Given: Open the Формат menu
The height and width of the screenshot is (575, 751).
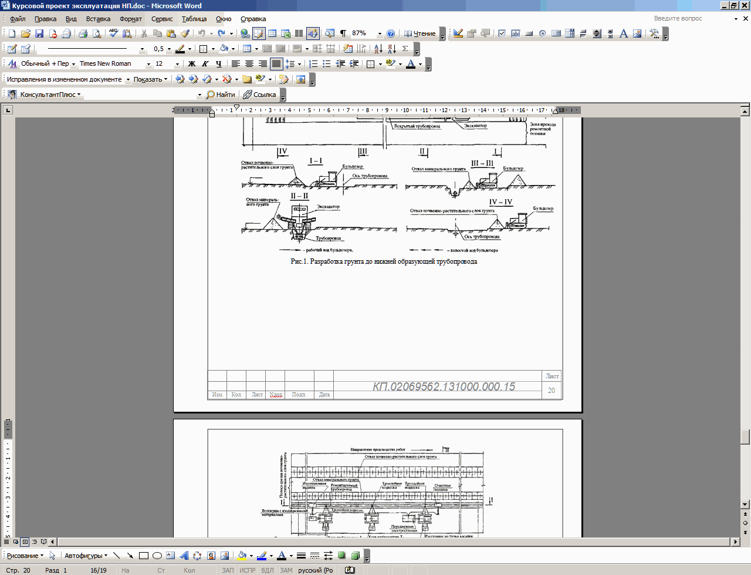Looking at the screenshot, I should point(131,19).
